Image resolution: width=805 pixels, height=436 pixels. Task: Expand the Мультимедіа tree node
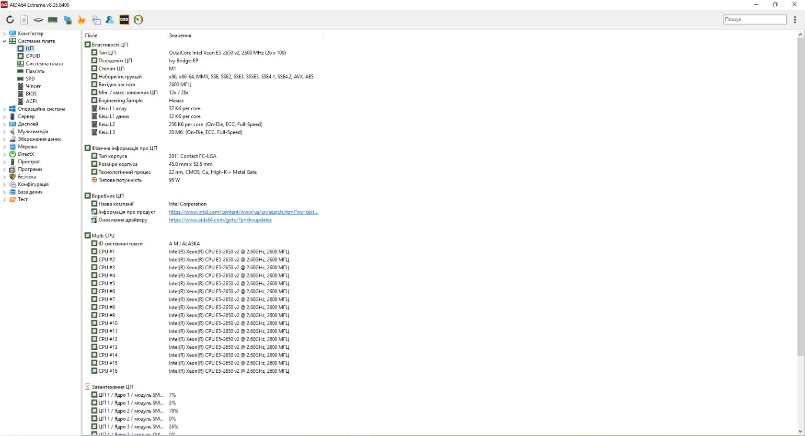tap(4, 131)
